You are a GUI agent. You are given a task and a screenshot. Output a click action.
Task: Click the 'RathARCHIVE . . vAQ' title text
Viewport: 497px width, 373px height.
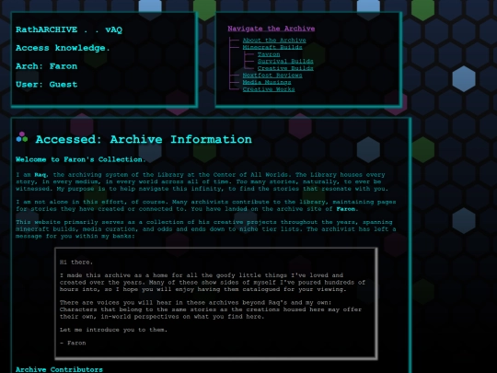(x=69, y=29)
